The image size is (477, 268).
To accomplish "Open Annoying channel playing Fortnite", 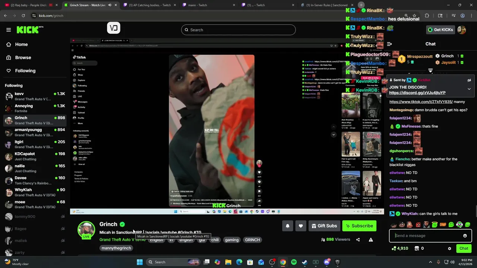I will click(35, 108).
